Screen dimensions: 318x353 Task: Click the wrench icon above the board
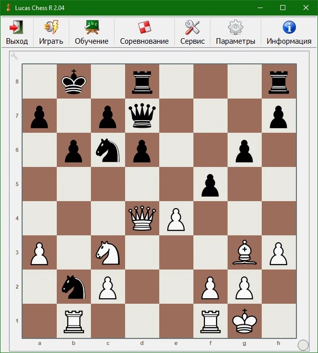(x=14, y=56)
